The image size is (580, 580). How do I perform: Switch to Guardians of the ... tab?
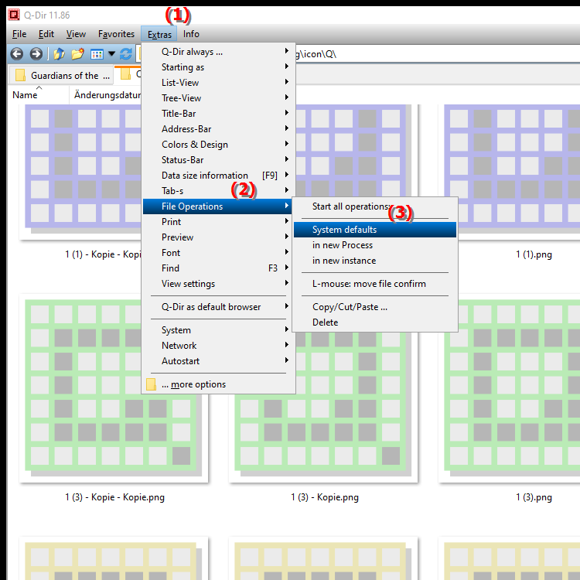(60, 76)
